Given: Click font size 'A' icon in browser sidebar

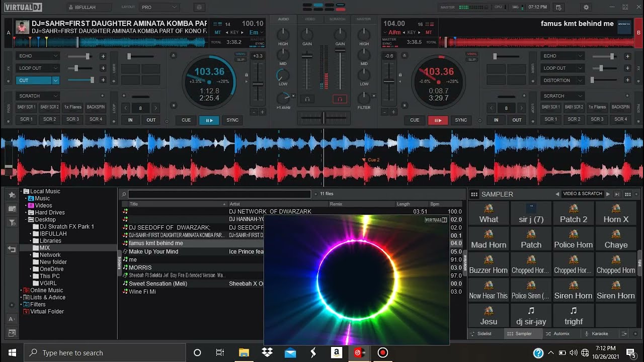Looking at the screenshot, I should [x=12, y=319].
